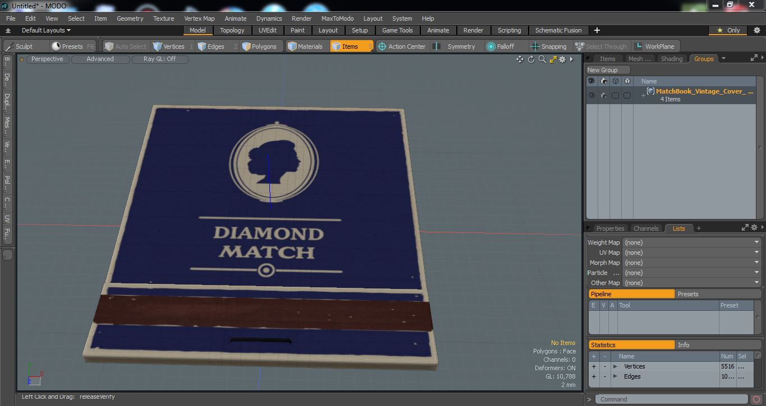Screen dimensions: 766x406
Task: Toggle visibility eye of the MatchBook group
Action: 591,95
